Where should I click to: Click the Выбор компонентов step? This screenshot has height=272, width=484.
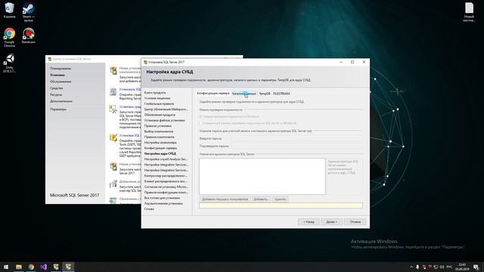159,131
